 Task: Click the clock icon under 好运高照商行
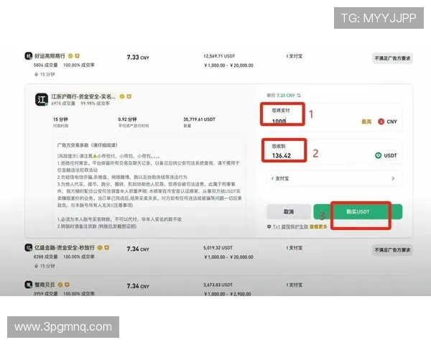click(x=36, y=74)
